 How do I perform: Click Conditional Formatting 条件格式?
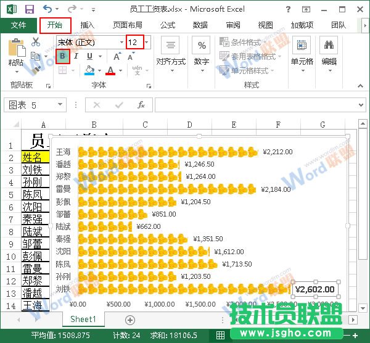point(244,42)
